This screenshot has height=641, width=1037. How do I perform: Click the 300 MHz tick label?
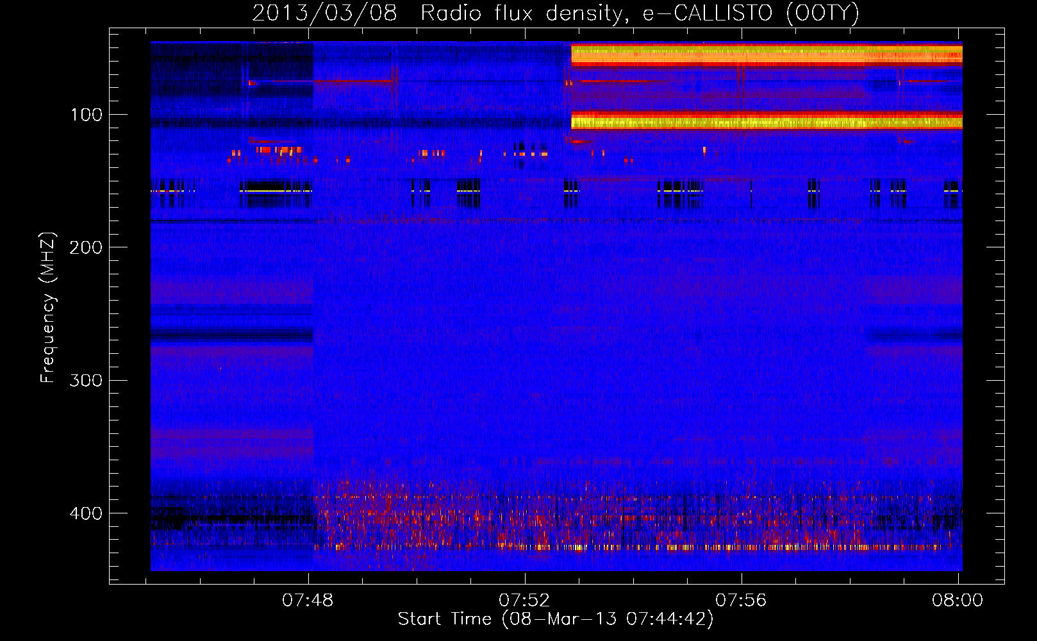[x=86, y=381]
